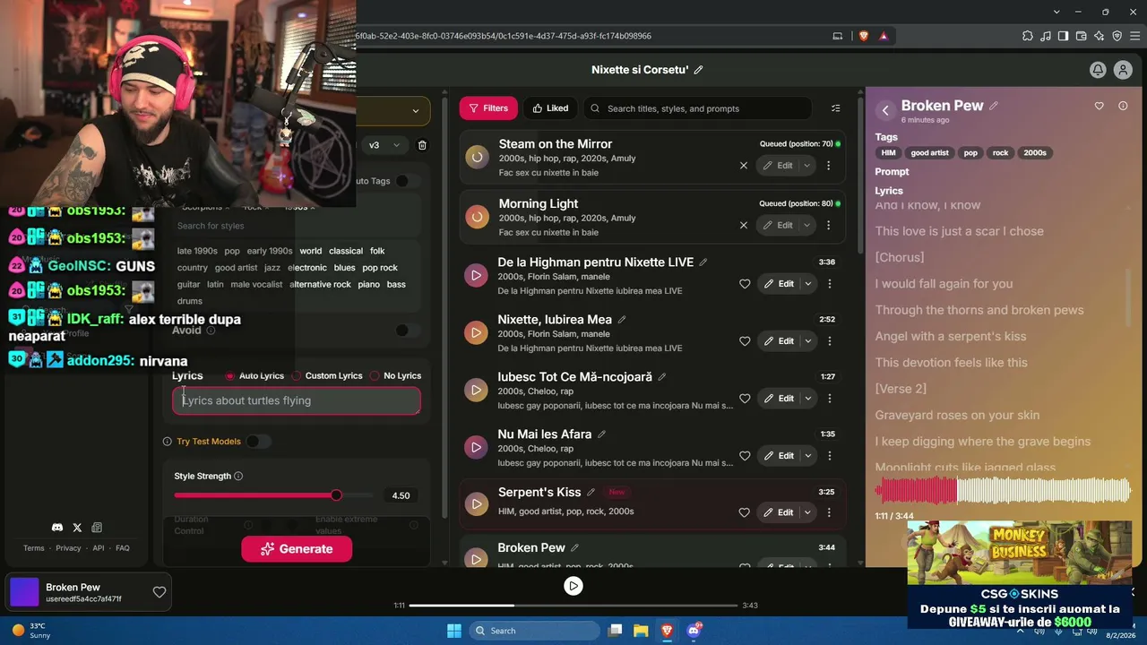Show Broken Pew info in details panel
1147x645 pixels.
(x=1123, y=106)
